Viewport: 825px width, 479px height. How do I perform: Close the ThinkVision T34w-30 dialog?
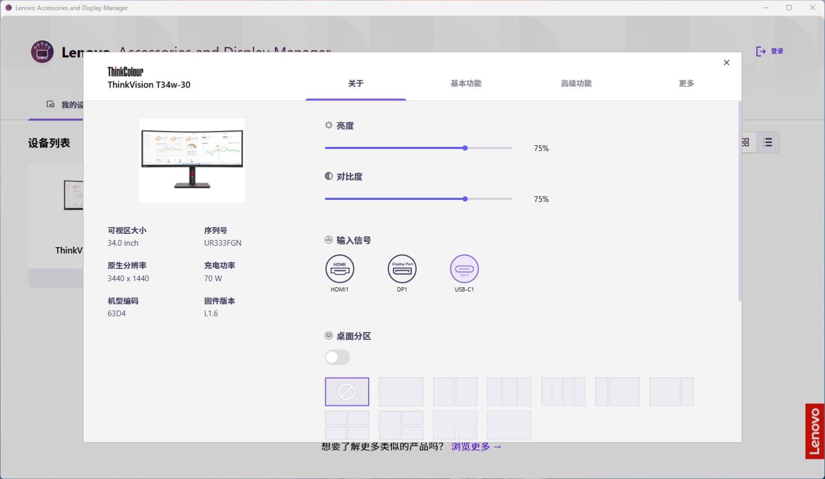pos(727,63)
